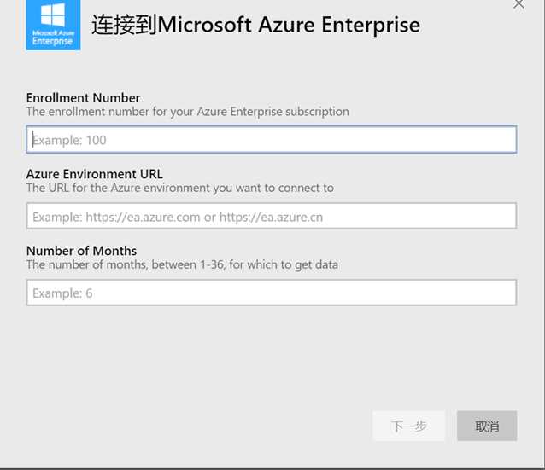The width and height of the screenshot is (545, 470).
Task: Focus the Enrollment Number input field
Action: tap(272, 140)
